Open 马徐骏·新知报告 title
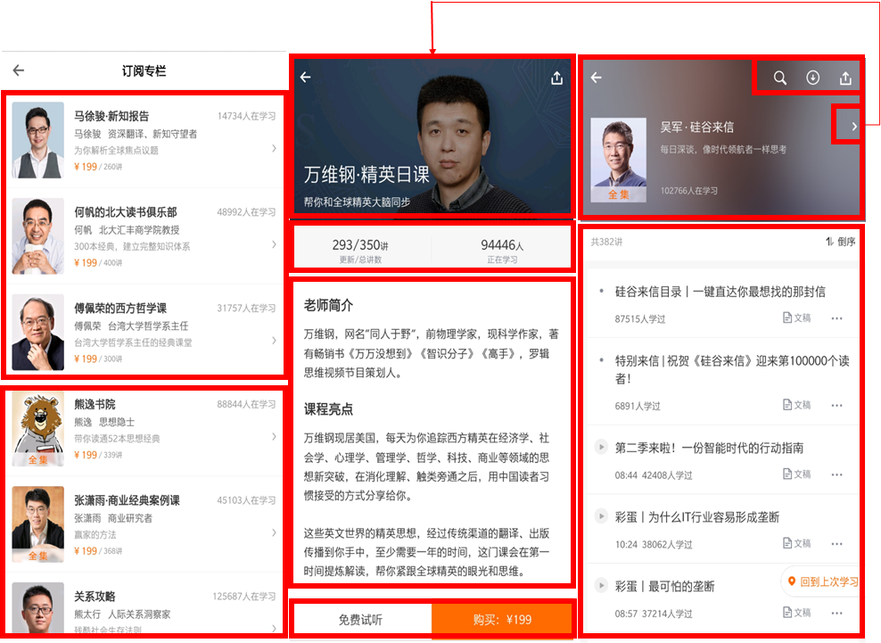 [111, 116]
